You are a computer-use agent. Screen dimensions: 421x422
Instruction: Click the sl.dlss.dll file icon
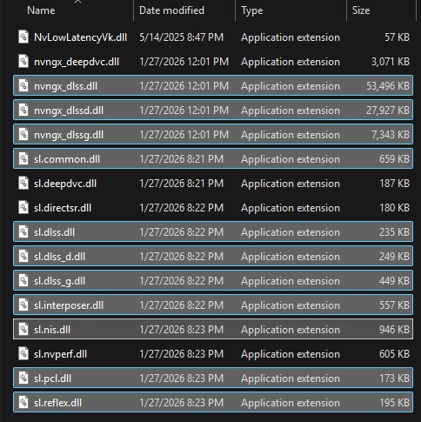coord(23,232)
